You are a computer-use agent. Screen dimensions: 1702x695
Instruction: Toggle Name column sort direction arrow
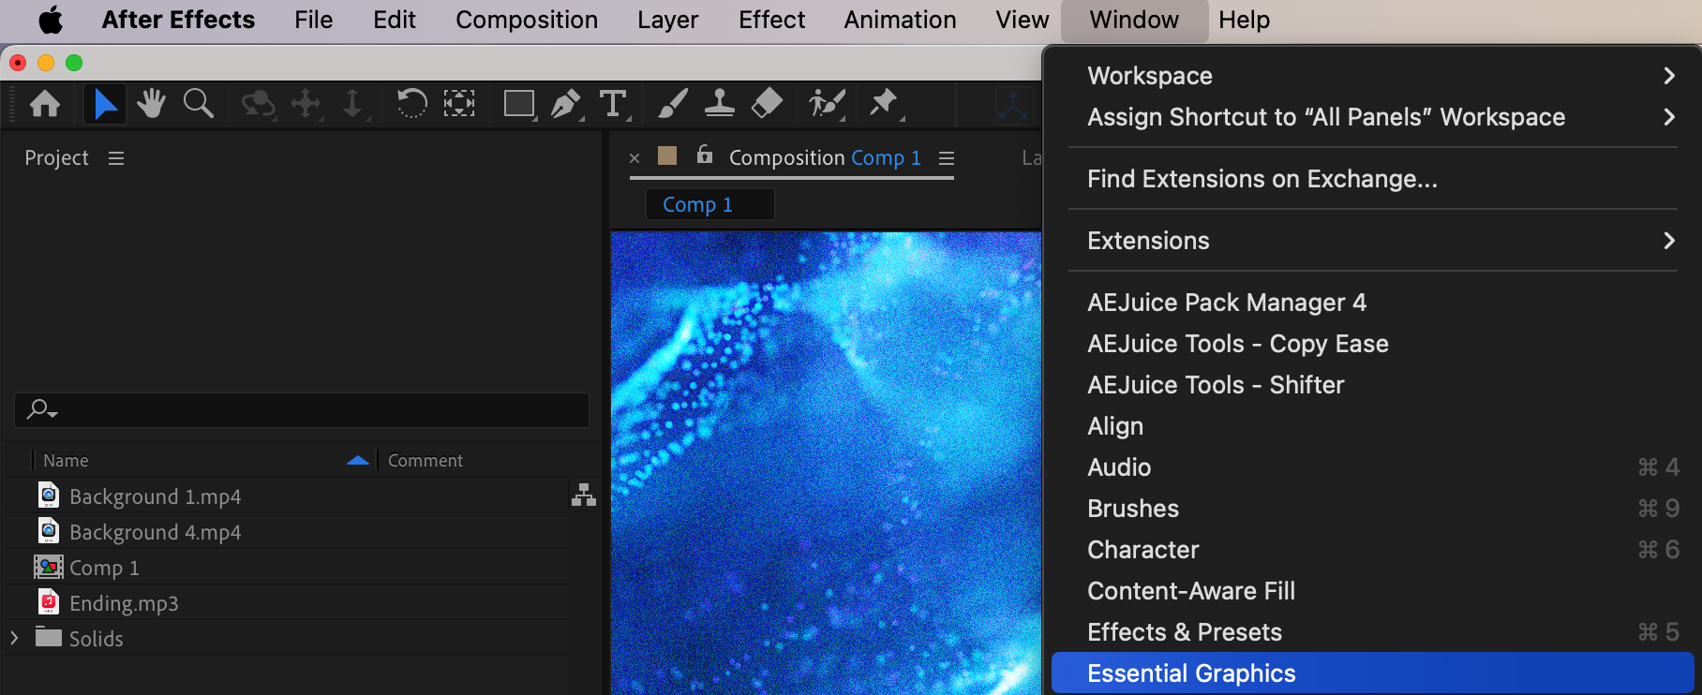(x=358, y=460)
